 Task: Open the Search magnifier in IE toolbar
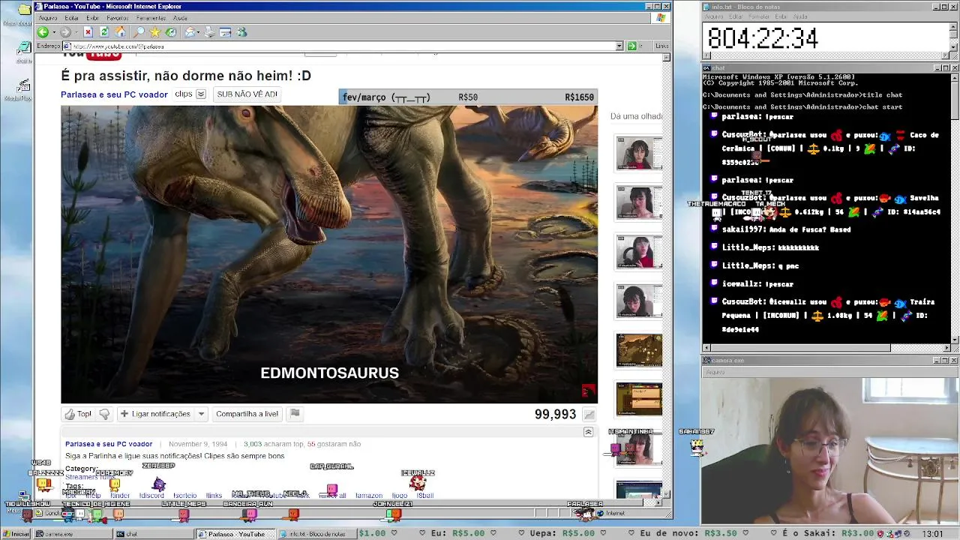[x=139, y=32]
